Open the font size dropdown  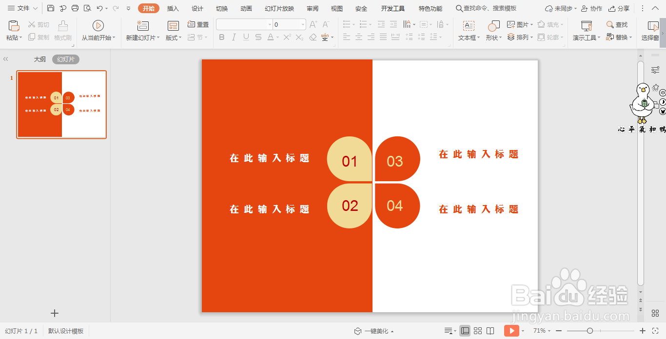(303, 24)
